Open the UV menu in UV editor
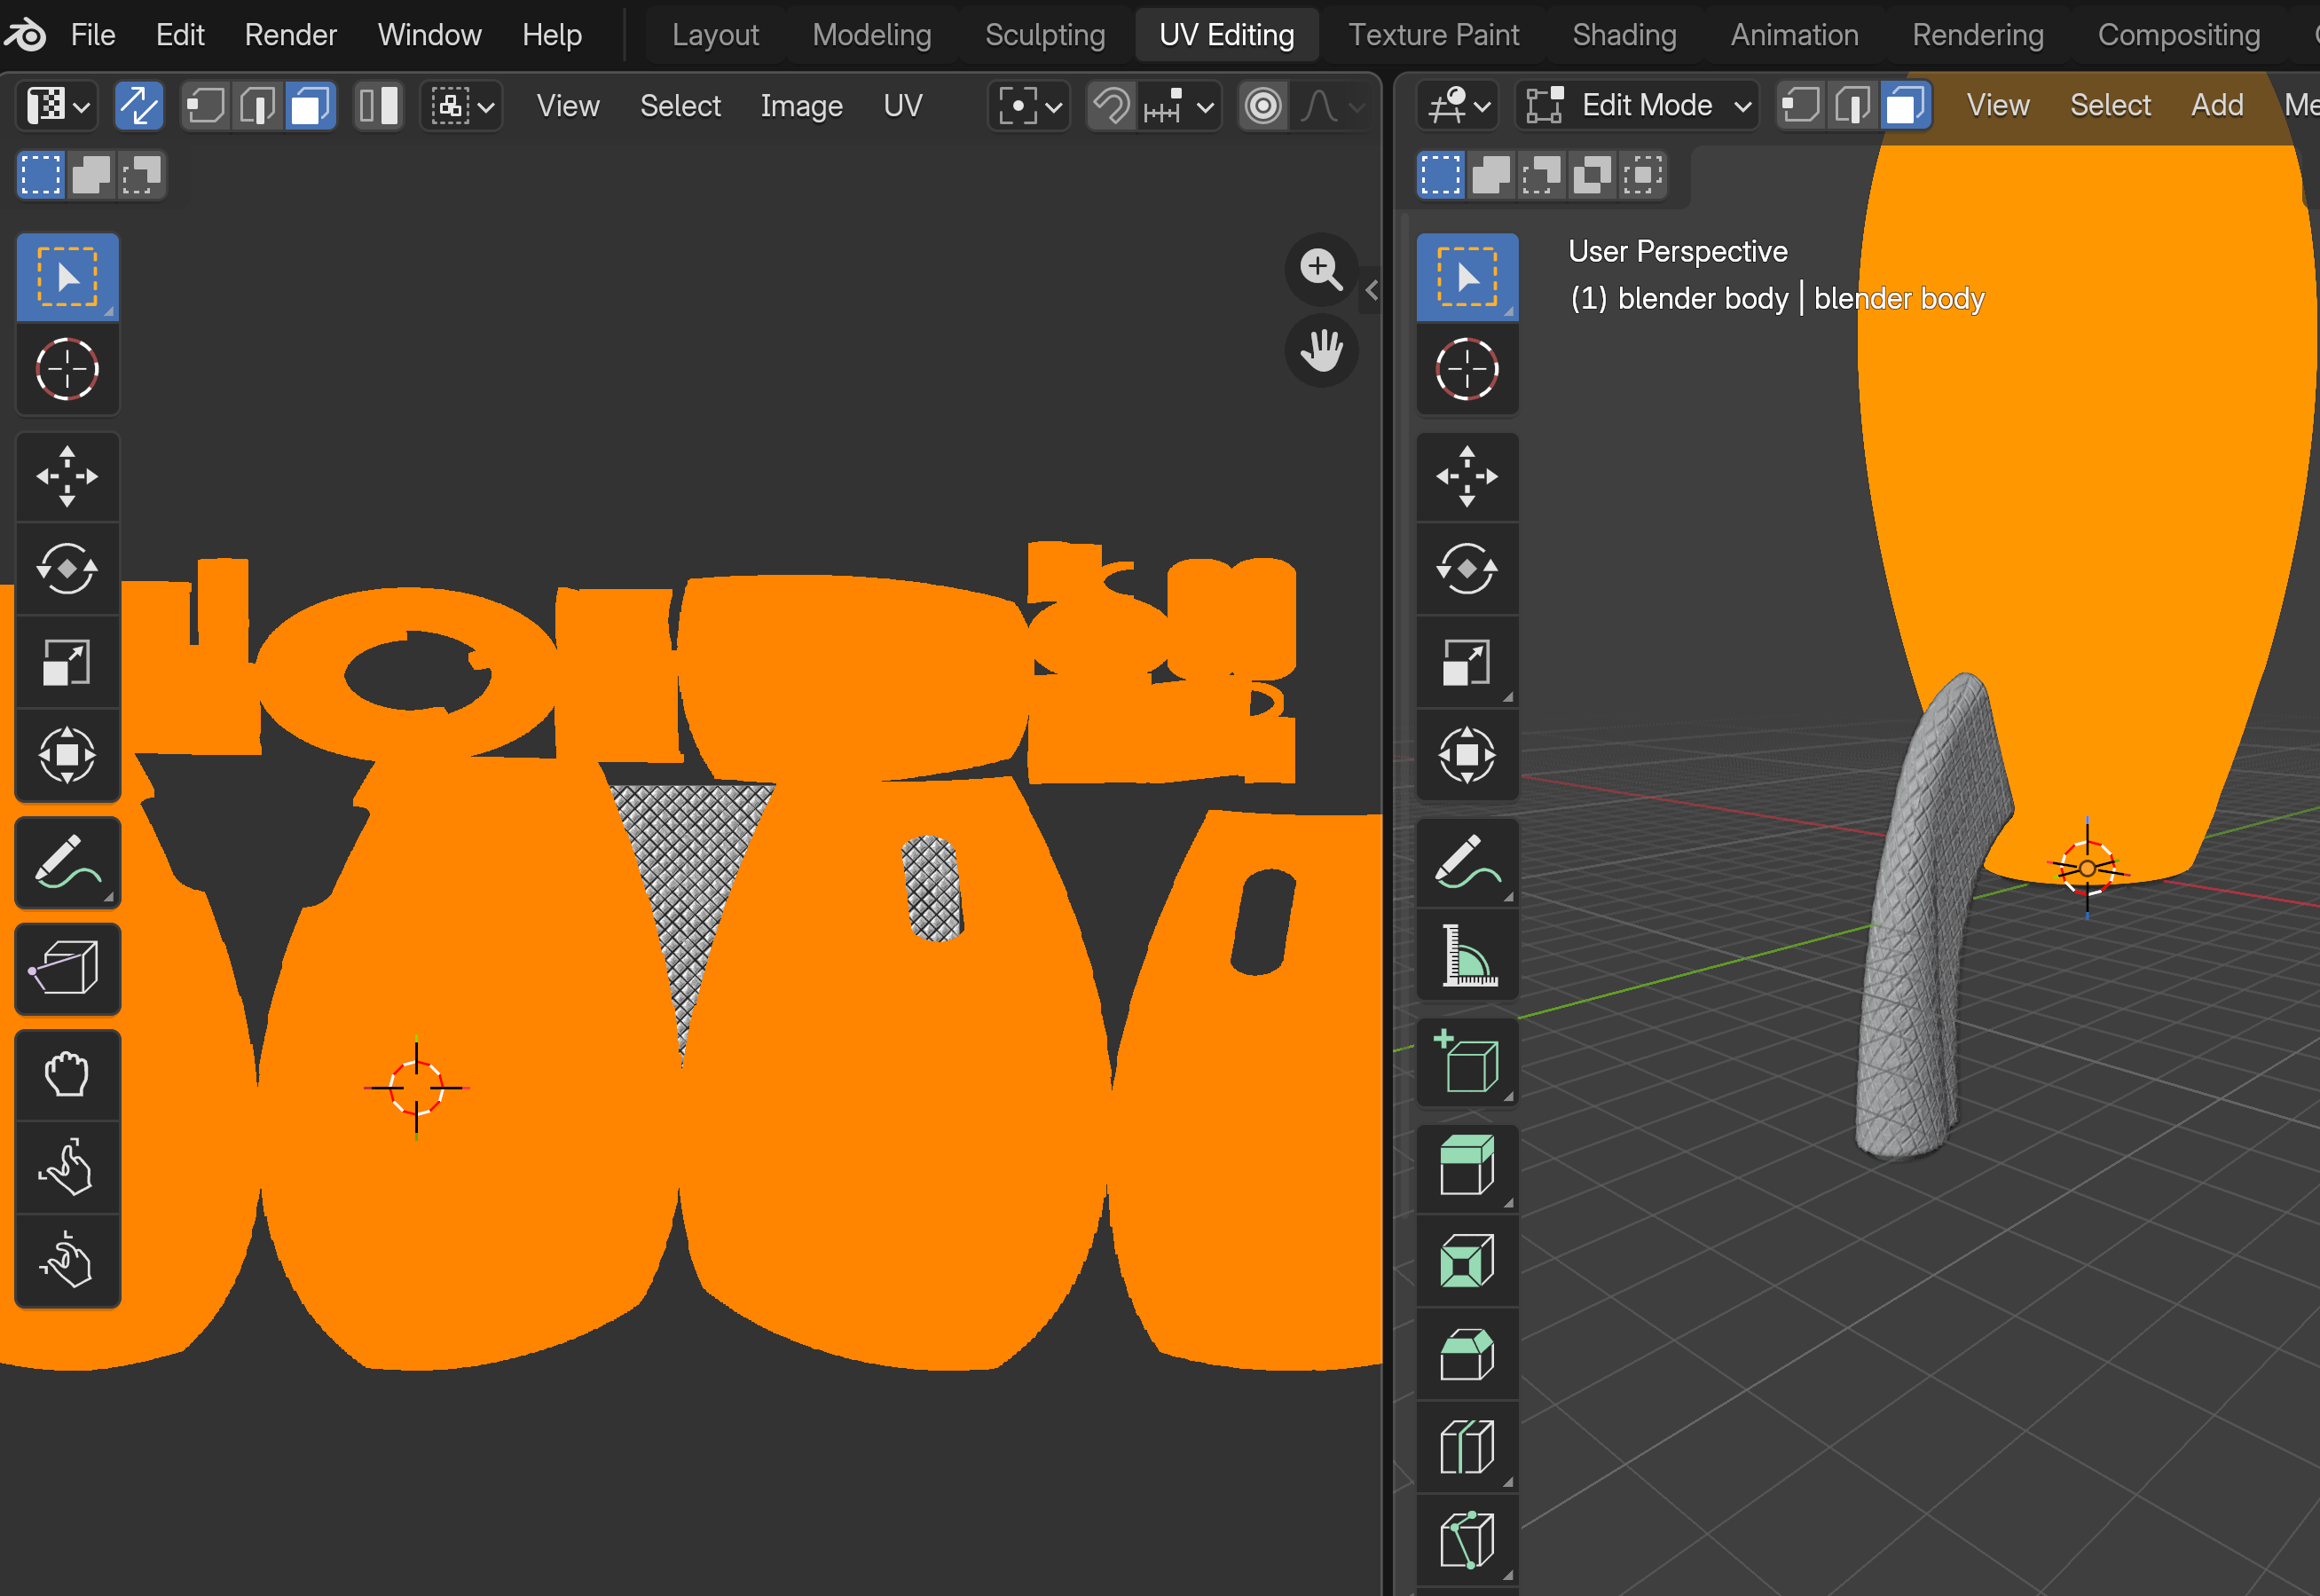2320x1596 pixels. click(903, 105)
